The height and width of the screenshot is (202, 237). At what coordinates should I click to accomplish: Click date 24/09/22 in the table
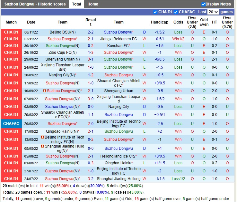point(31,67)
